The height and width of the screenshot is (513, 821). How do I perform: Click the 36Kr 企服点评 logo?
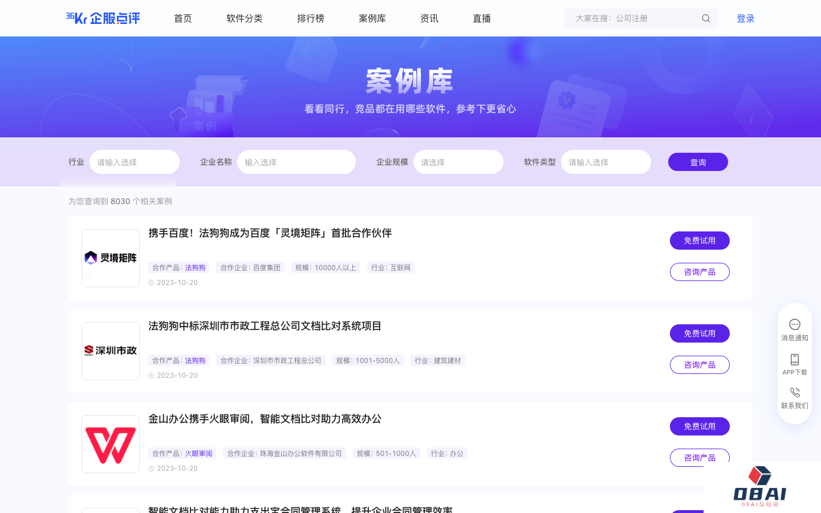pyautogui.click(x=103, y=18)
